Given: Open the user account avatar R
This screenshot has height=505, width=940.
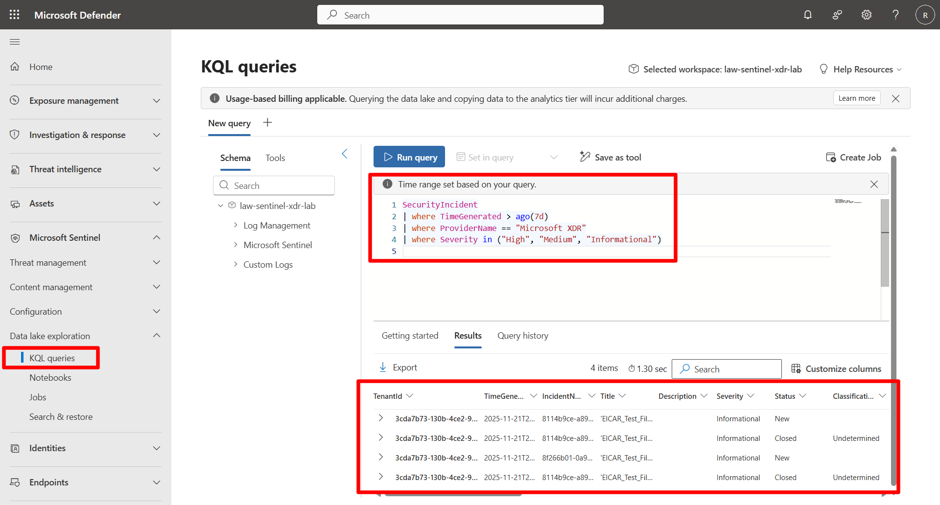Looking at the screenshot, I should coord(925,15).
